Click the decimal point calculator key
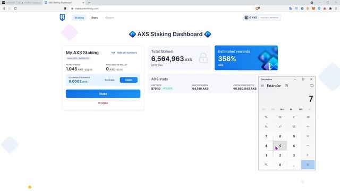The width and height of the screenshot is (340, 191). pos(294,165)
